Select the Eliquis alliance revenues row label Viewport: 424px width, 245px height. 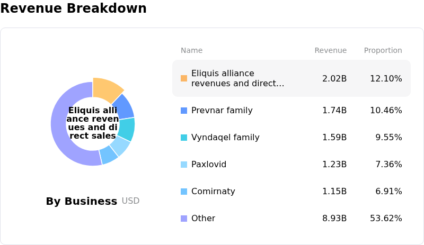(237, 78)
